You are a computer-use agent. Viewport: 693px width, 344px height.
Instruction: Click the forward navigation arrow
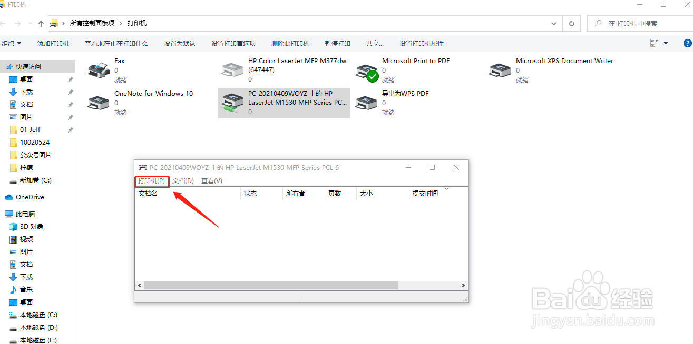click(x=17, y=23)
